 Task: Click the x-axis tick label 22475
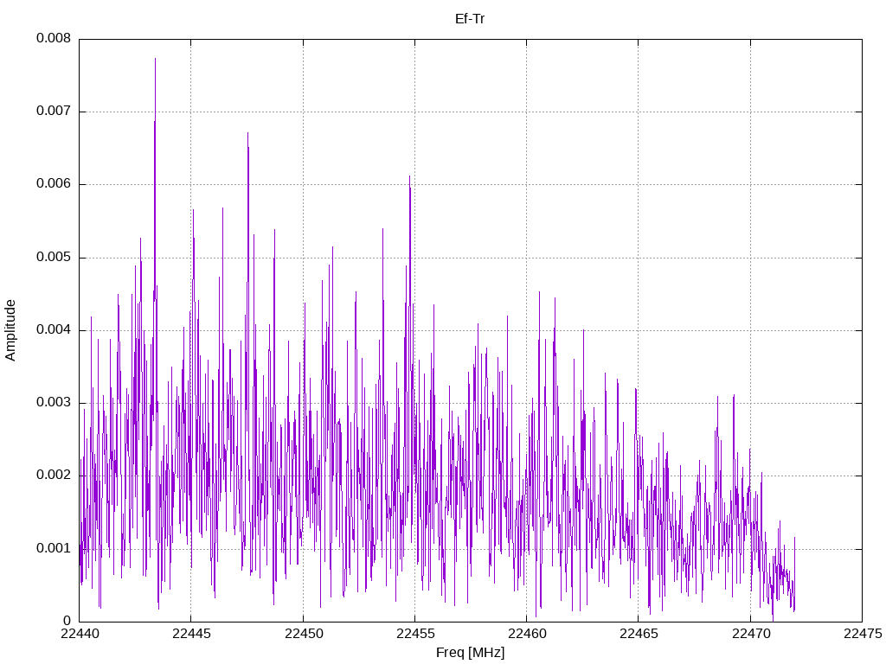click(x=863, y=634)
